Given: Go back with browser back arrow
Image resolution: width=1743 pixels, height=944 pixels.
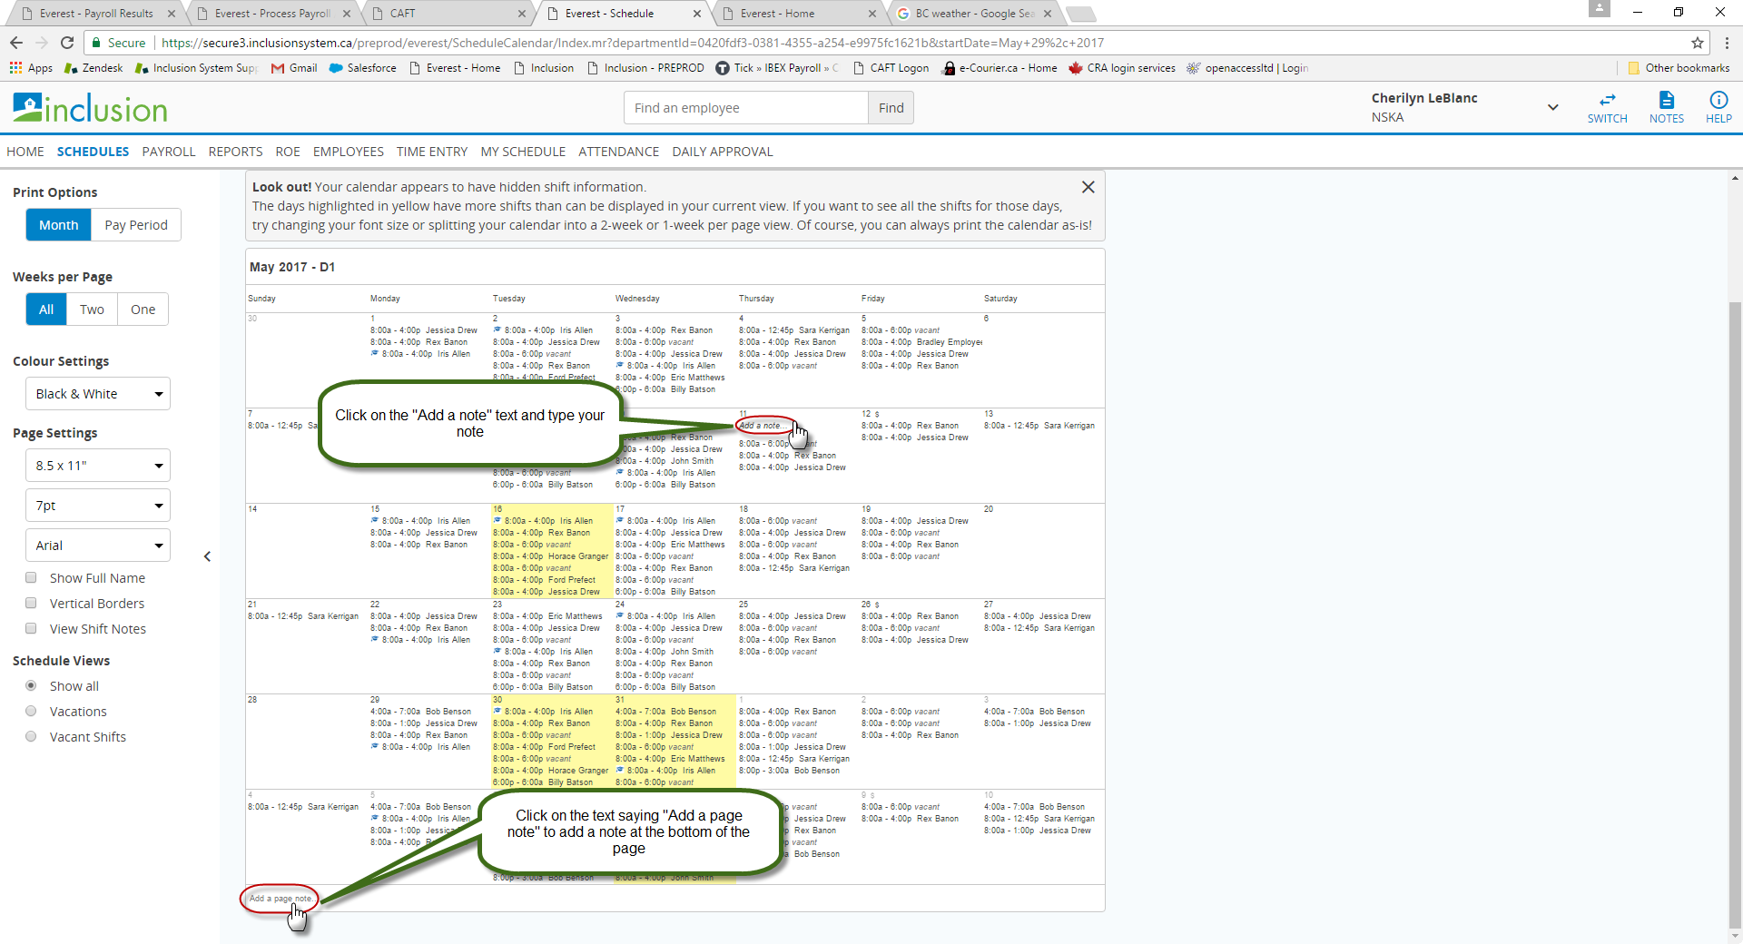Looking at the screenshot, I should click(x=16, y=43).
